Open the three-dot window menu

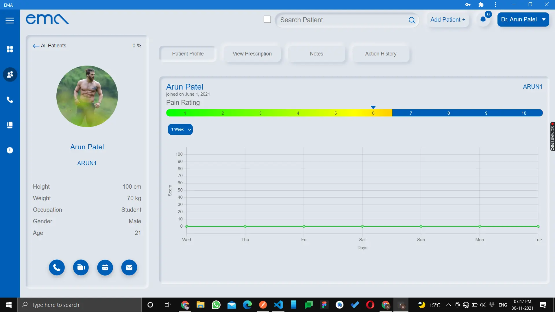point(495,5)
